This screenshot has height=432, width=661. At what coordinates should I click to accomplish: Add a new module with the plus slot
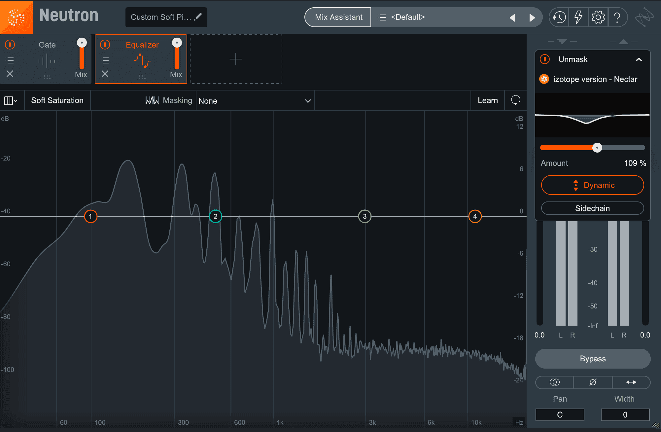pyautogui.click(x=236, y=59)
